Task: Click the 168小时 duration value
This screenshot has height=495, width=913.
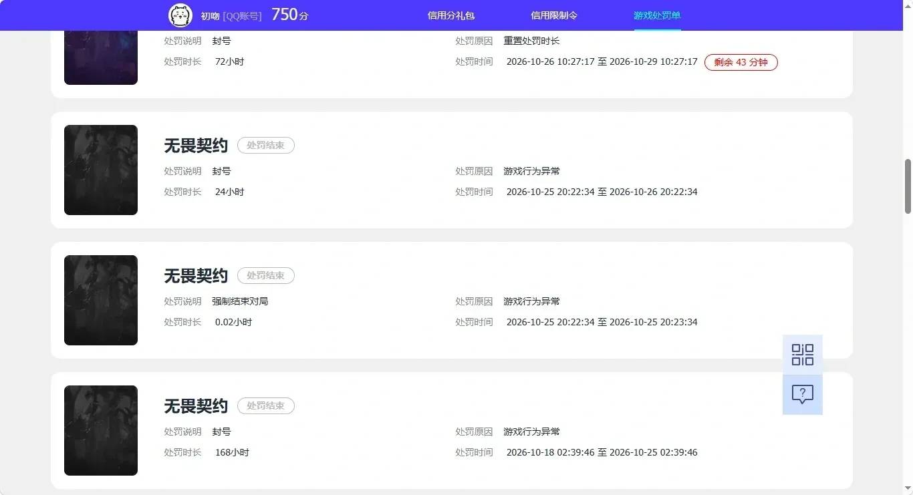Action: click(x=232, y=452)
